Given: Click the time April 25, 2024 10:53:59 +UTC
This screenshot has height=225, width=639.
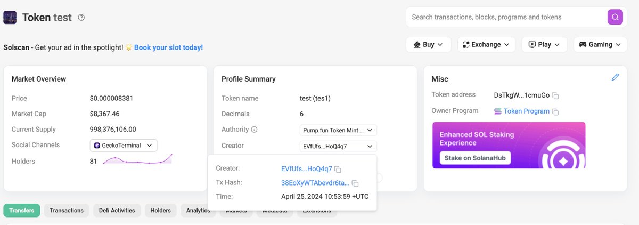Looking at the screenshot, I should tap(325, 196).
